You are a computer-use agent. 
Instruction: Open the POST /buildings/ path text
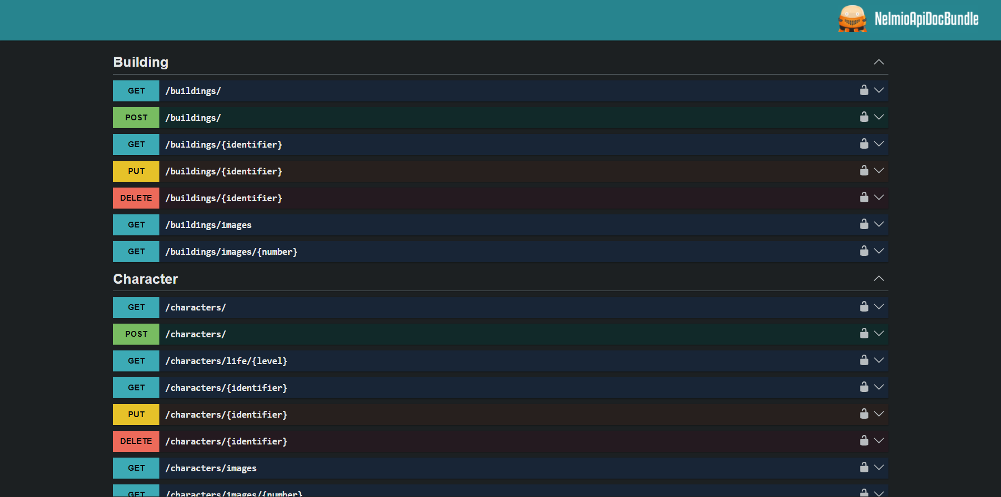193,118
